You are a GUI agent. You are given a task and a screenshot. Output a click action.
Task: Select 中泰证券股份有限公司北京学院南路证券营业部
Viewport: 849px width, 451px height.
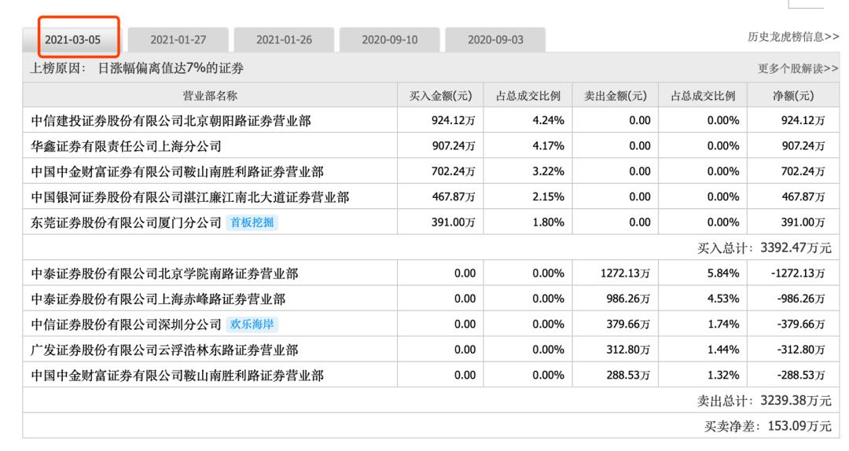[164, 273]
